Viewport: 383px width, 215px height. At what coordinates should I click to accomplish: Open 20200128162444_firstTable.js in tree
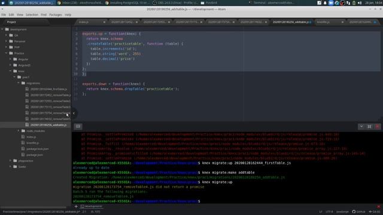48,89
